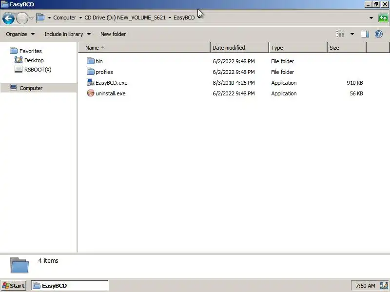Expand the arrow after Computer in the breadcrumb
Viewport: 390px width, 292px height.
point(80,18)
